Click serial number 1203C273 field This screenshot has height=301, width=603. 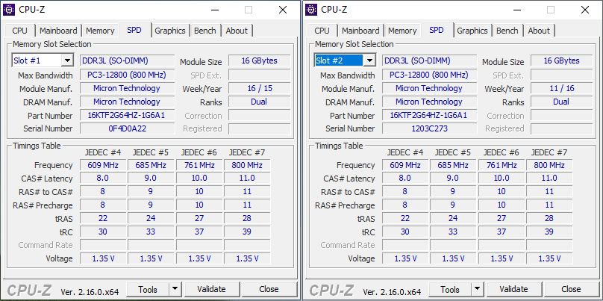click(x=430, y=128)
